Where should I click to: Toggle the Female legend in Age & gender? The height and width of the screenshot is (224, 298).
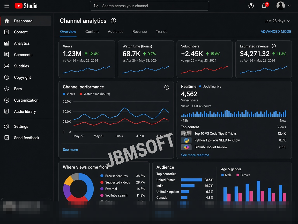click(x=243, y=175)
